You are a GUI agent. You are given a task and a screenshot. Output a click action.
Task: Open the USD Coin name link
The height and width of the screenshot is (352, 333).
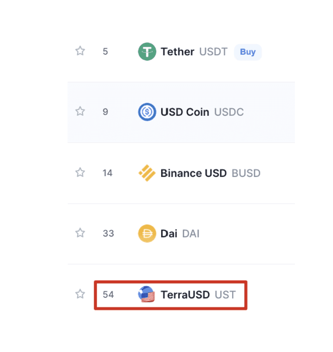(x=184, y=112)
